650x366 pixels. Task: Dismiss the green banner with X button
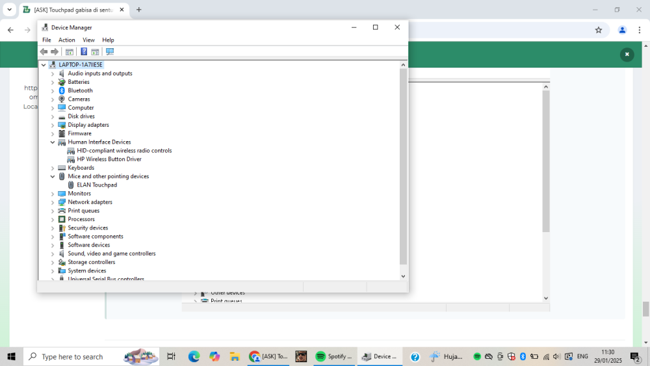pyautogui.click(x=627, y=55)
